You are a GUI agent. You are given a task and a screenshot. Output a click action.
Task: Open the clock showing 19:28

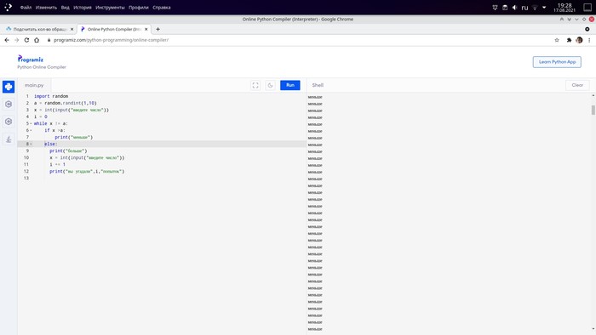564,7
